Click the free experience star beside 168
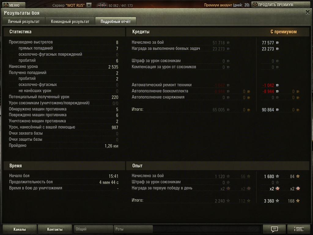The height and width of the screenshot is (235, 313). click(x=298, y=201)
